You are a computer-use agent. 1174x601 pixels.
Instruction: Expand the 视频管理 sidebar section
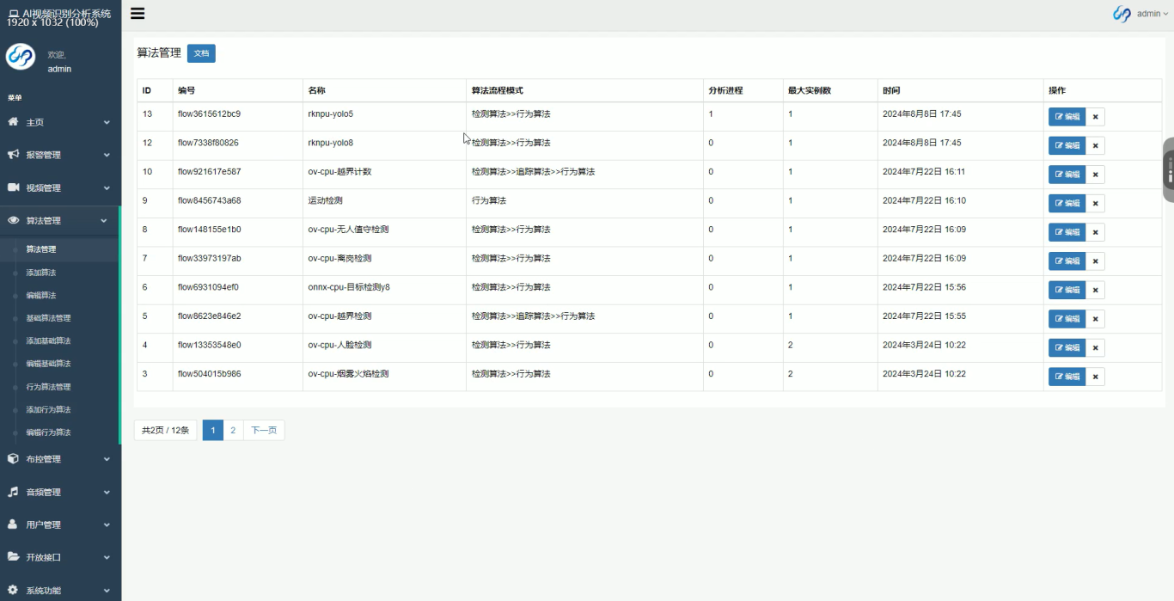point(58,188)
